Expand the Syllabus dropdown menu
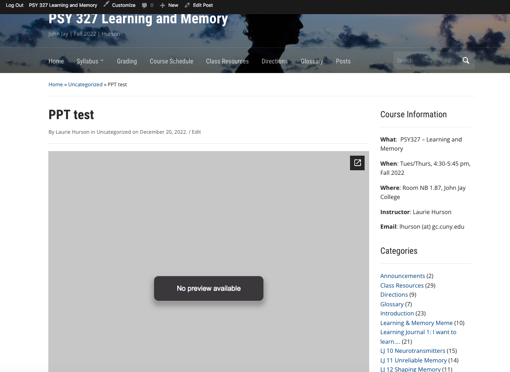The image size is (510, 372). pos(90,61)
